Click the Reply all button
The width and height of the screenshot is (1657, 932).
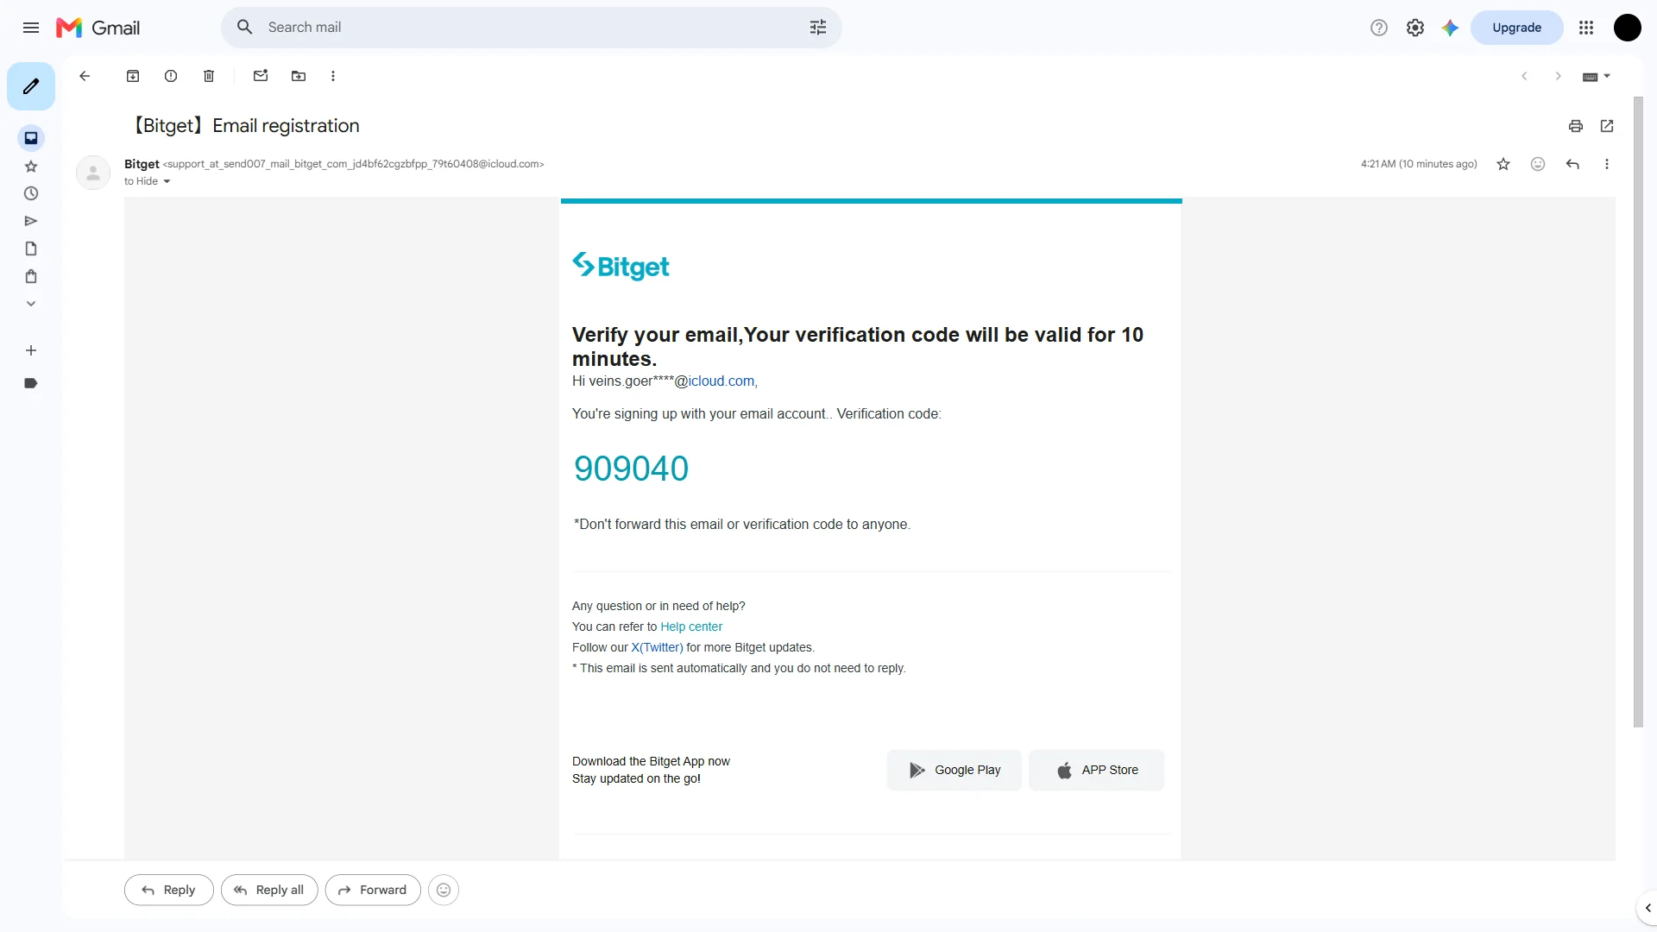pyautogui.click(x=269, y=890)
